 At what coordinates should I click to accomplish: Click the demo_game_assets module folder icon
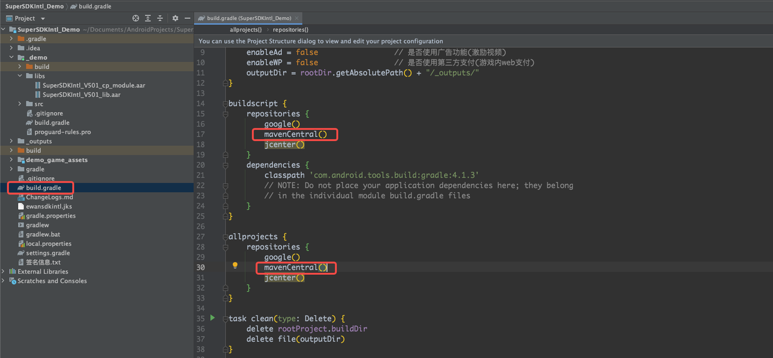21,160
